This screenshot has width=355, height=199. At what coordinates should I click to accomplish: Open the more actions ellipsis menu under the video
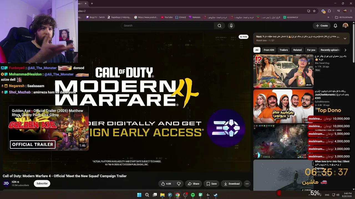247,184
